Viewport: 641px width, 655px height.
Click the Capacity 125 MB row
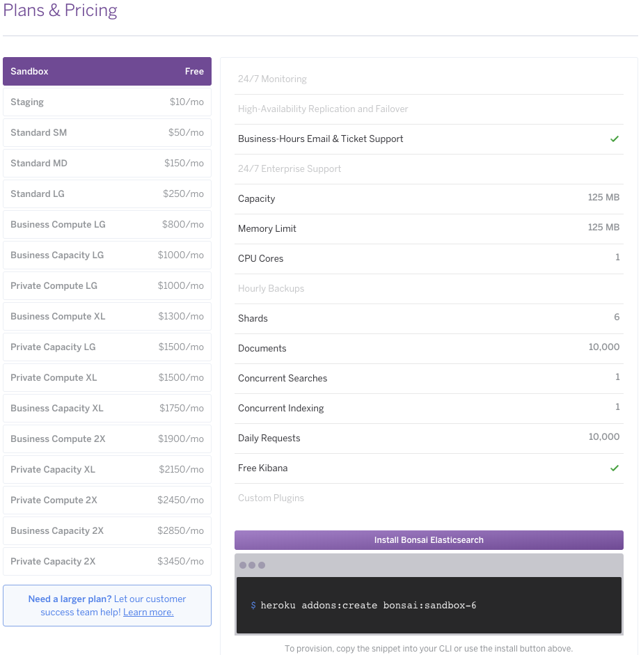coord(429,198)
